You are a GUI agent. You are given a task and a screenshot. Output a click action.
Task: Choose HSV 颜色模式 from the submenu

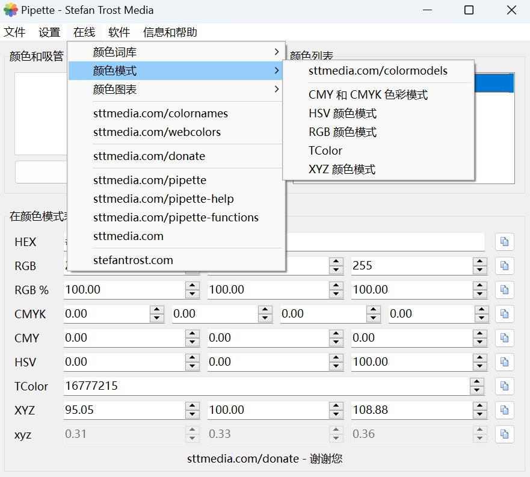[x=342, y=114]
